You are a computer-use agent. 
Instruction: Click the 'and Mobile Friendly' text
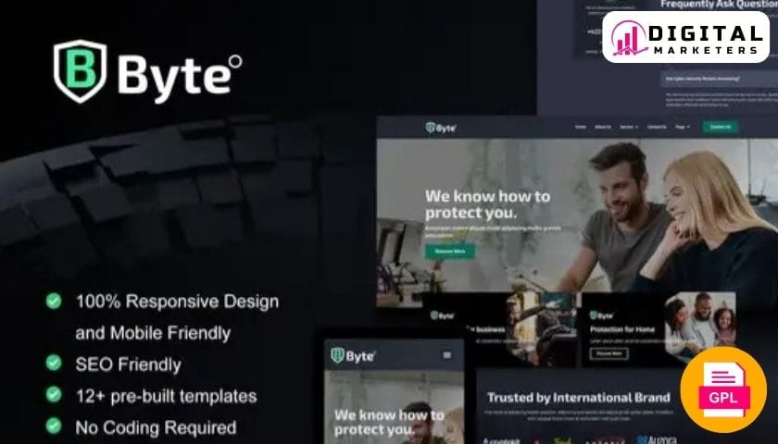coord(153,333)
